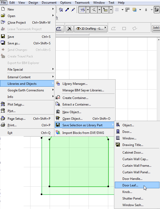Expand the Info submenu

(x=27, y=97)
